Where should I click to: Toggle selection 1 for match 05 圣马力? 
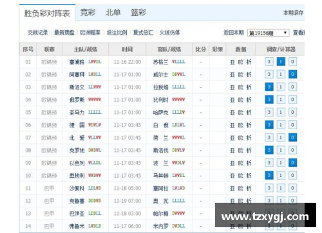tap(281, 112)
